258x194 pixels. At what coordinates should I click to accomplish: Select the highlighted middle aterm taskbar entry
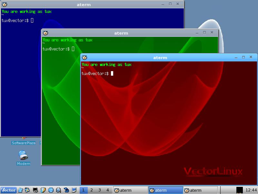point(165,190)
